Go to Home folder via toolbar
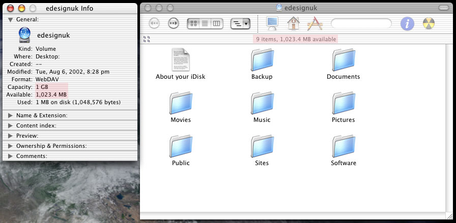 294,23
